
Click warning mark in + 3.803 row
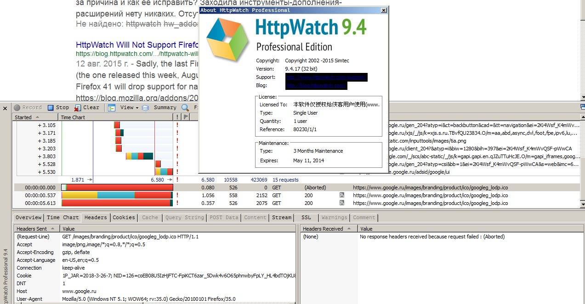[177, 156]
